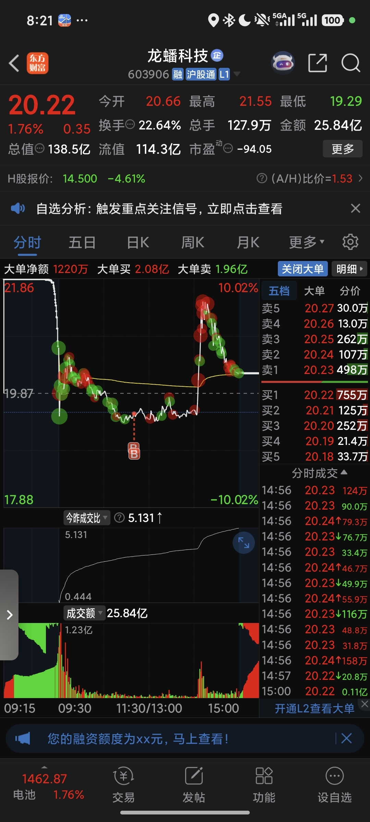Select the 买1 price 20.22 row
This screenshot has height=822, width=370.
(x=314, y=395)
